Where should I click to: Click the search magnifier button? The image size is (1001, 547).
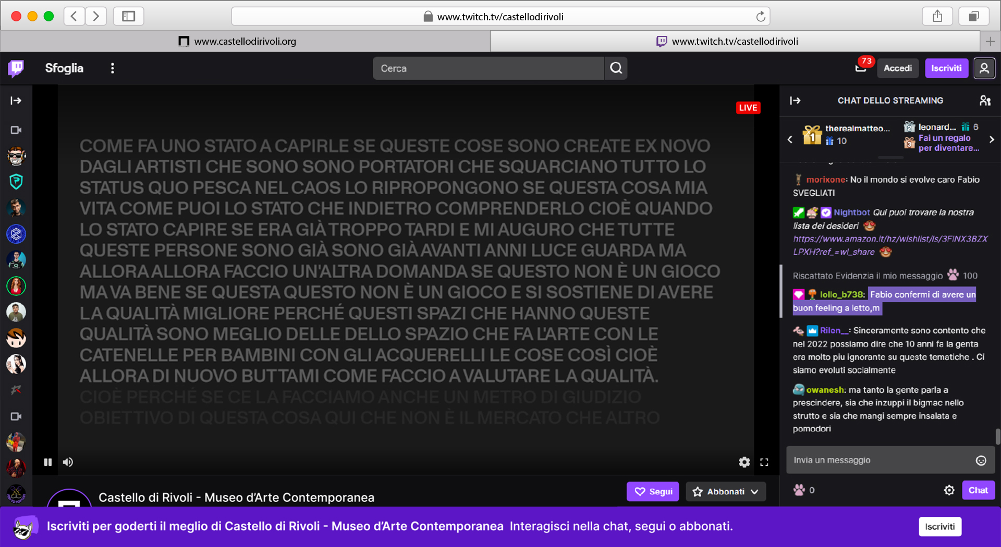click(616, 68)
